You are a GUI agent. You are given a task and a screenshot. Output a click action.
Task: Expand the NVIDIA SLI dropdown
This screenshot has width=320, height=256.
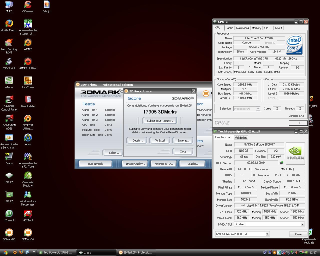coord(302,224)
